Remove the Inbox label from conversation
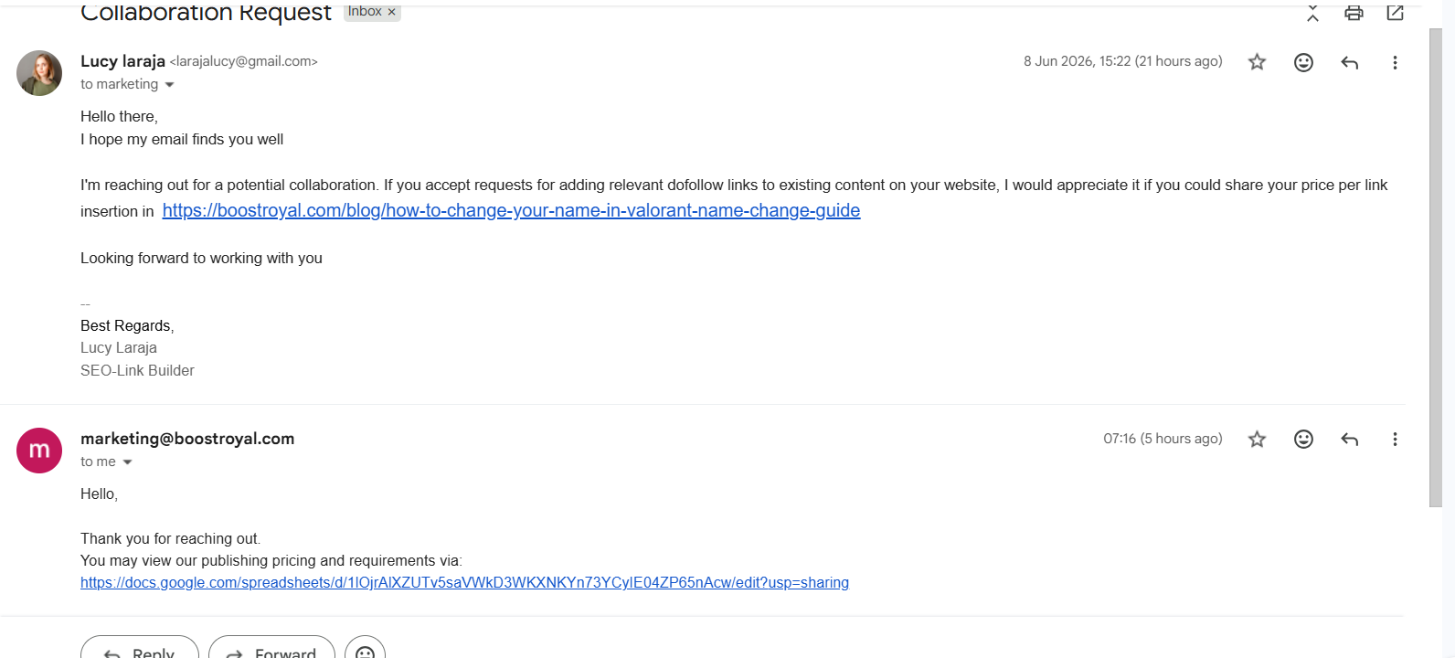 point(391,12)
